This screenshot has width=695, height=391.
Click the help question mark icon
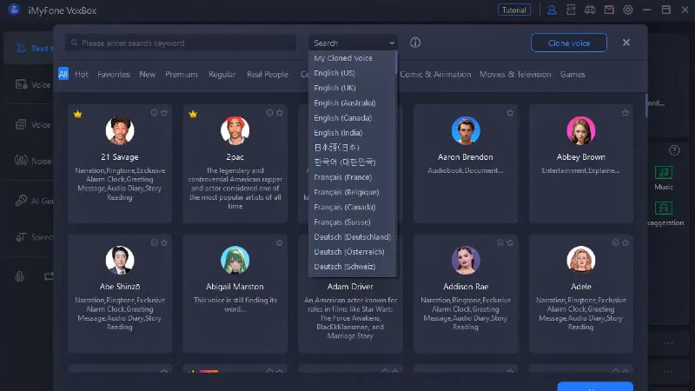click(674, 150)
